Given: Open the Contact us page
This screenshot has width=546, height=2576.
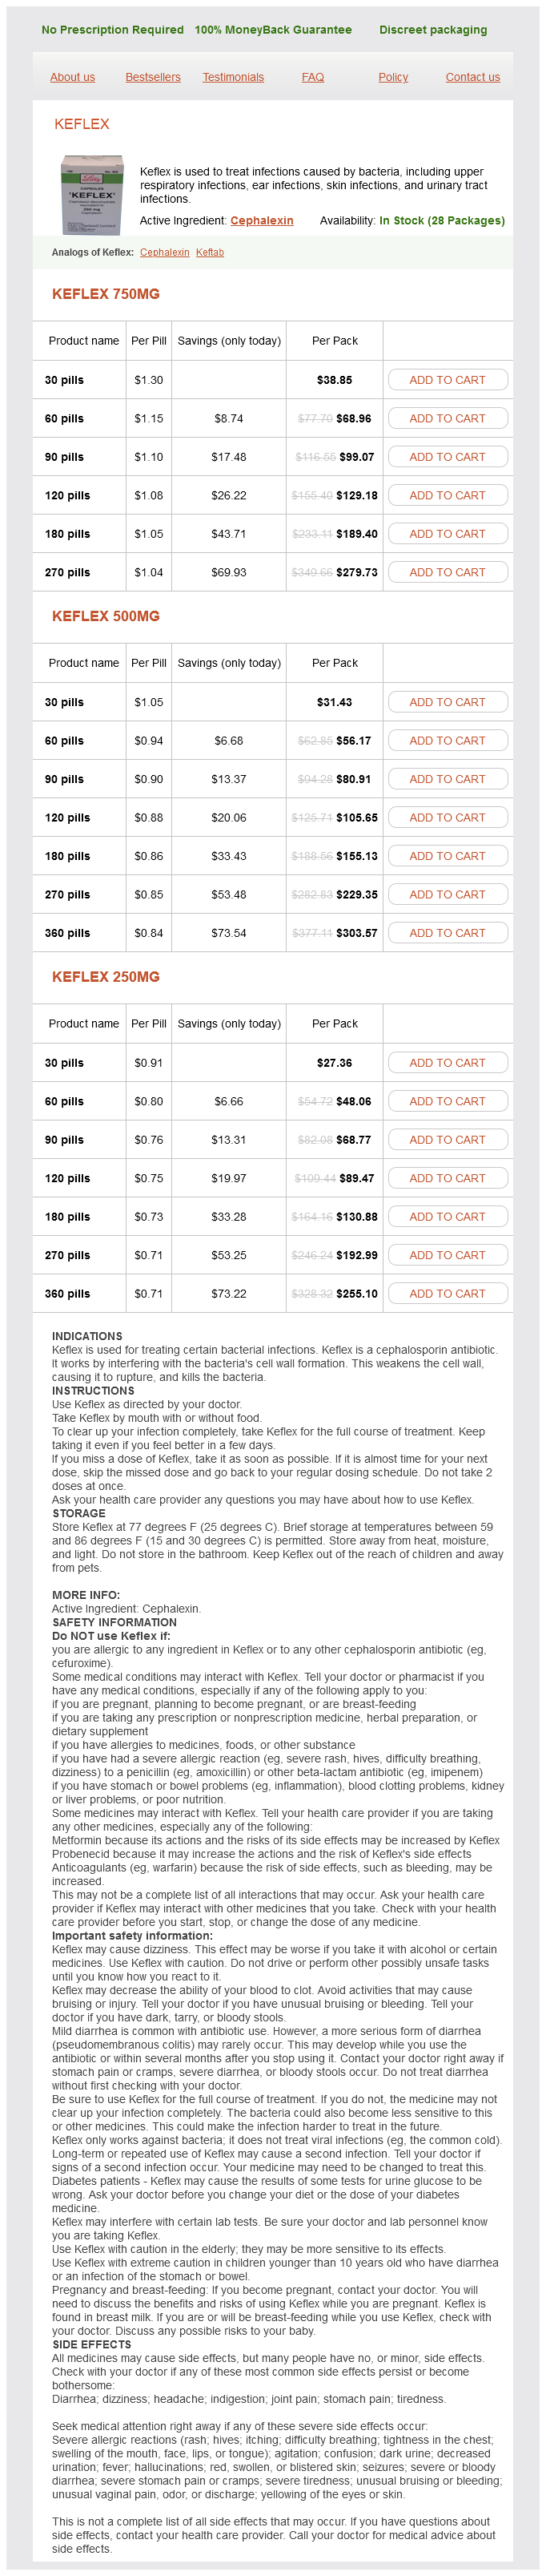Looking at the screenshot, I should [x=472, y=77].
